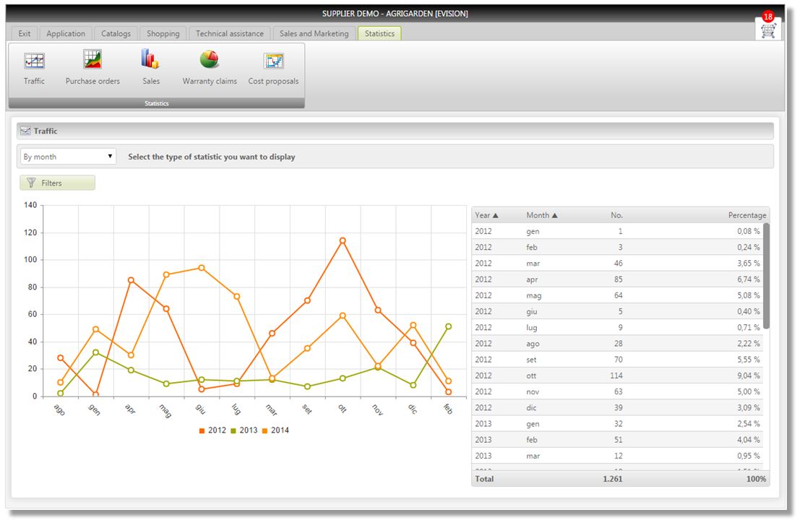Open Cost proposals statistics
This screenshot has height=520, width=797.
point(273,61)
